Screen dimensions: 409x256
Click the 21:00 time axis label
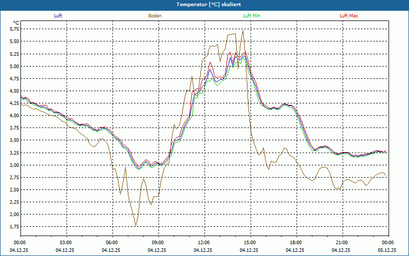(342, 243)
